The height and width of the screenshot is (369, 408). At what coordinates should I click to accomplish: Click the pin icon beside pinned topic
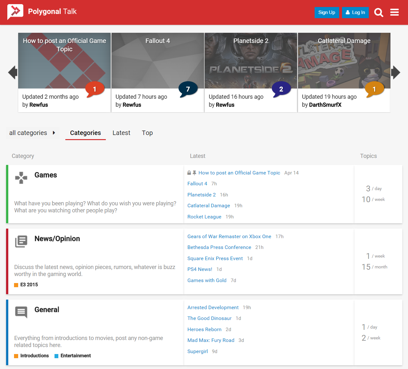(x=194, y=173)
